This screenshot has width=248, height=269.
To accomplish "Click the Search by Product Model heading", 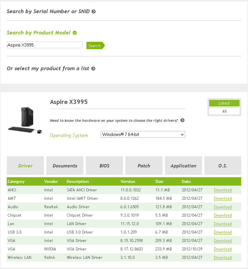I will point(39,33).
